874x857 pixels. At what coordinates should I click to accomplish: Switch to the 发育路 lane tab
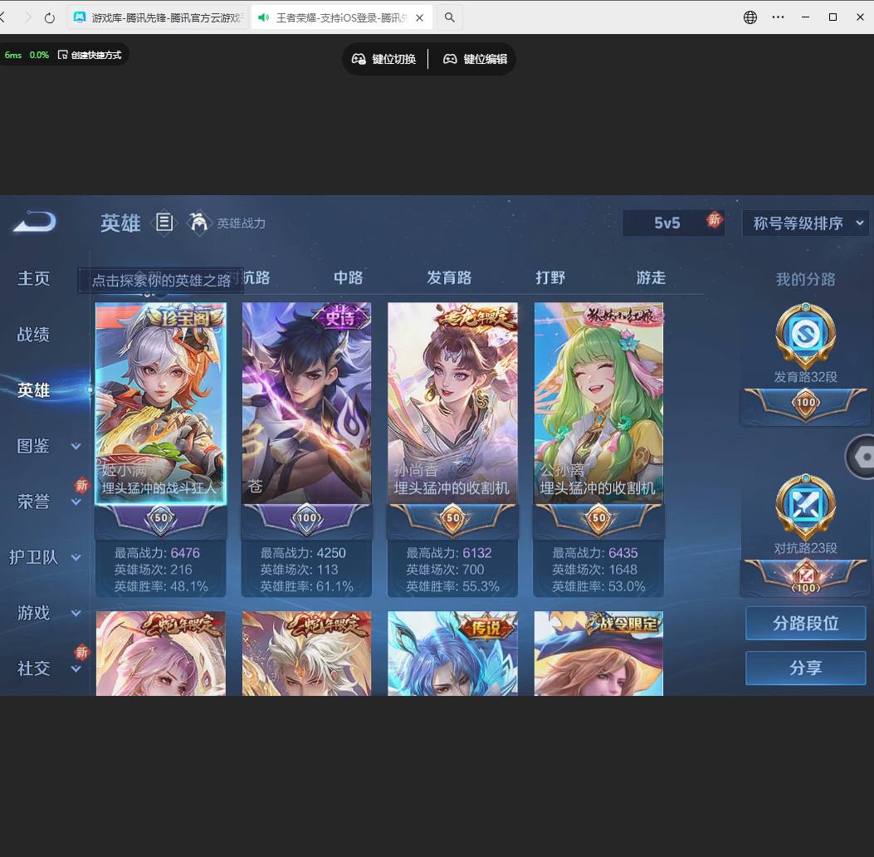449,278
